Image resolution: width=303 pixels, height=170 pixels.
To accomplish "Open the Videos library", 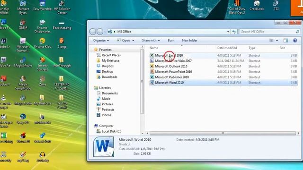I will coord(104,115).
